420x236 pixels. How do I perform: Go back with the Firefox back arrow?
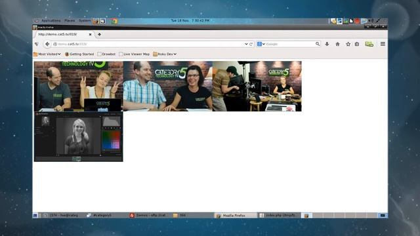[47, 44]
